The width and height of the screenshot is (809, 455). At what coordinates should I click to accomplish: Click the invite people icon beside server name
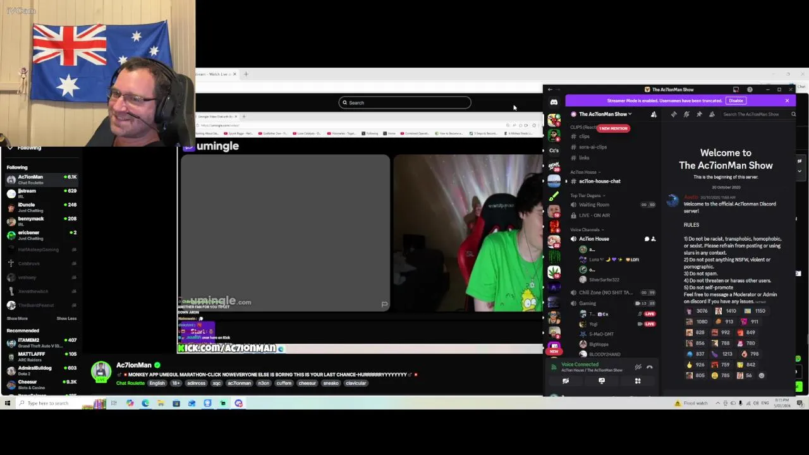pos(654,114)
